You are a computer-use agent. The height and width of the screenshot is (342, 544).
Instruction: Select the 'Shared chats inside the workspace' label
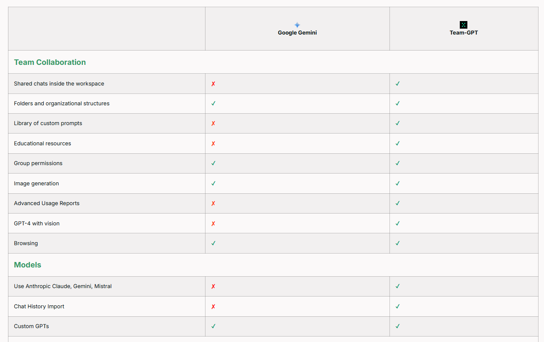coord(59,84)
